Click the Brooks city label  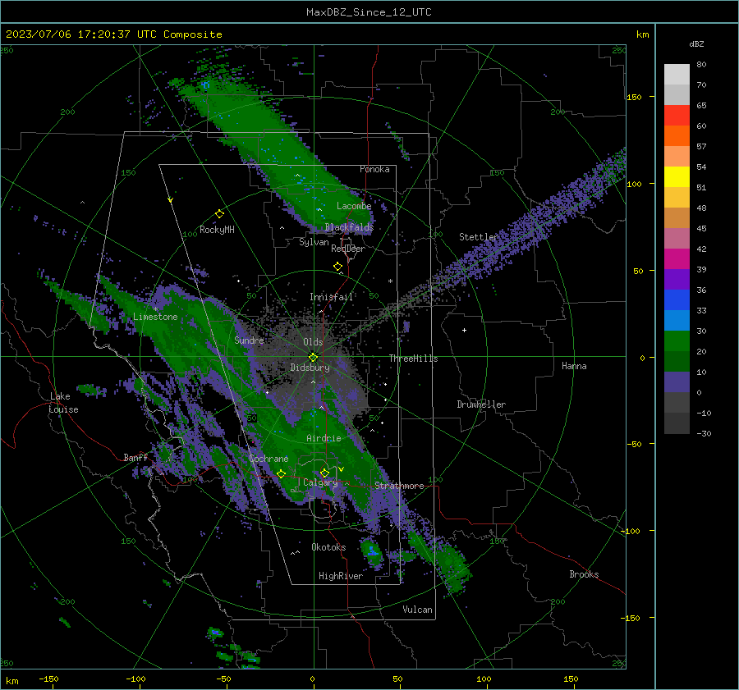[x=584, y=574]
